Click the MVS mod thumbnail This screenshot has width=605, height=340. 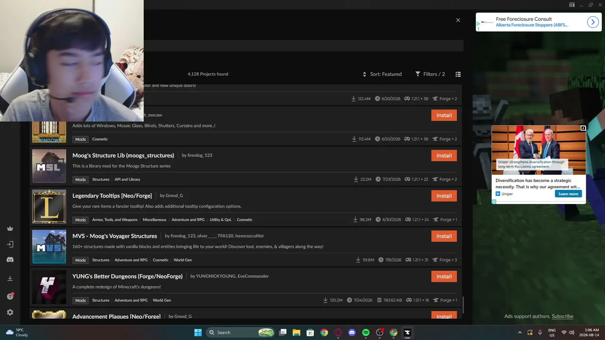point(49,246)
